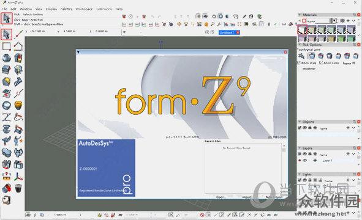The width and height of the screenshot is (362, 220).
Task: Select the golden vase revolve tool
Action: tap(18, 105)
